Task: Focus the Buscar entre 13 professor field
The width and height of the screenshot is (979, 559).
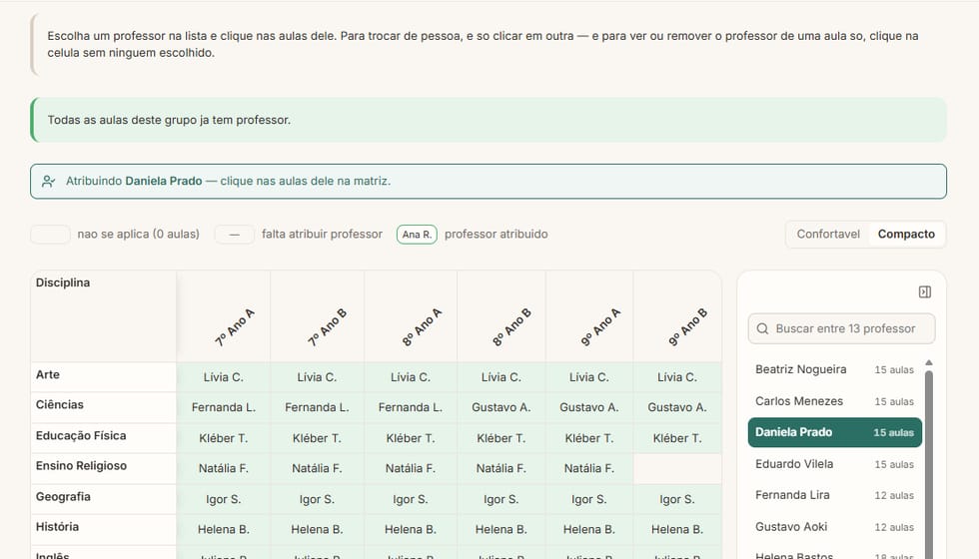Action: pyautogui.click(x=841, y=328)
